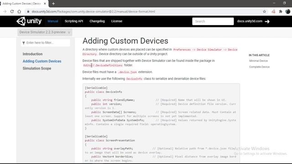
Task: Click 'public string overlayPath;' code line
Action: click(x=112, y=149)
